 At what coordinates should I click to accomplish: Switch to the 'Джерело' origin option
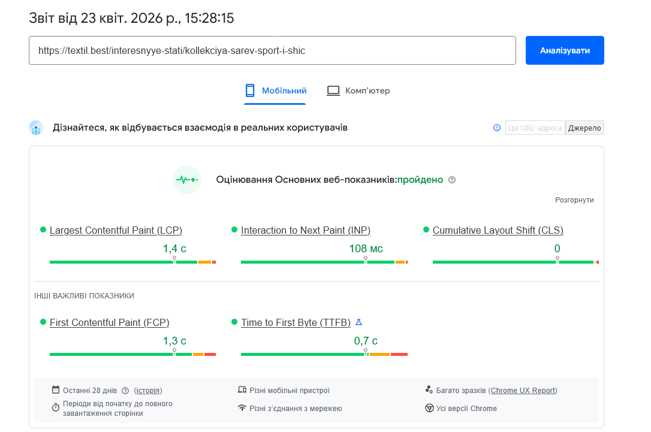click(584, 128)
